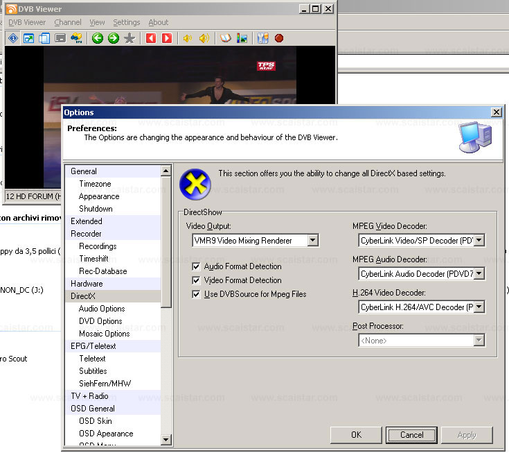Start recording with the red record icon
Image resolution: width=509 pixels, height=453 pixels.
point(279,38)
